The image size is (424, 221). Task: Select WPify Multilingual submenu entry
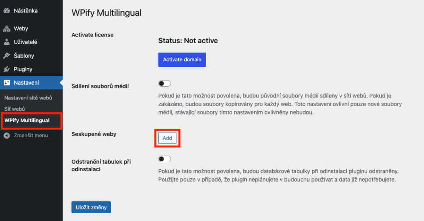[x=27, y=121]
